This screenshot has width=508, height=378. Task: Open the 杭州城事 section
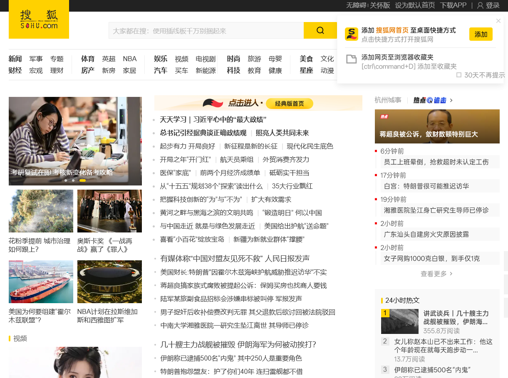(388, 100)
